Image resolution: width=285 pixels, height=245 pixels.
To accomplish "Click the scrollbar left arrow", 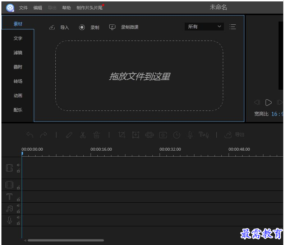I will click(25, 240).
